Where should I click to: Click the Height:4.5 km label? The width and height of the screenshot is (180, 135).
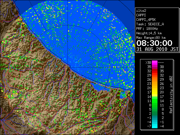[x=149, y=33]
